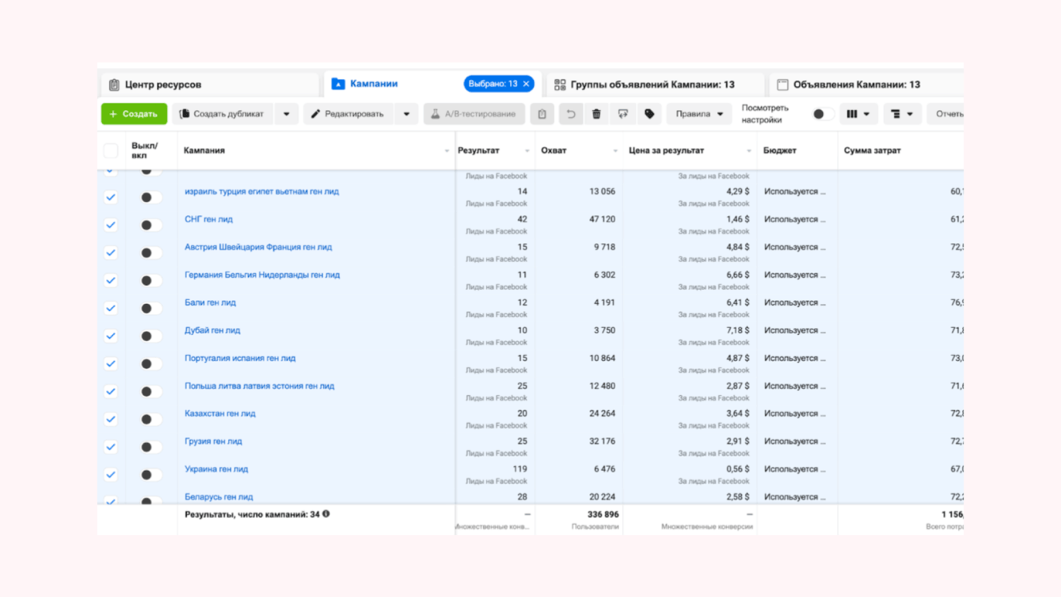The height and width of the screenshot is (597, 1061).
Task: Click the tag label icon
Action: [x=649, y=114]
